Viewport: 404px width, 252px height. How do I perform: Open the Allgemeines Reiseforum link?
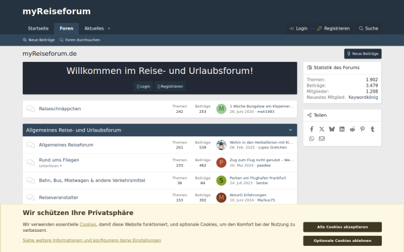coord(66,144)
